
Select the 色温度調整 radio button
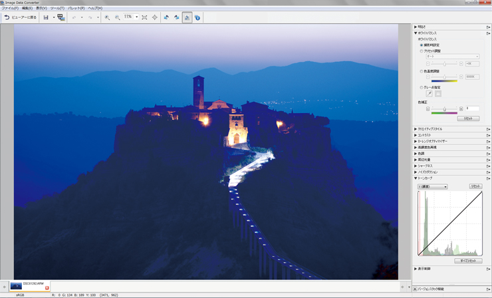click(x=422, y=71)
